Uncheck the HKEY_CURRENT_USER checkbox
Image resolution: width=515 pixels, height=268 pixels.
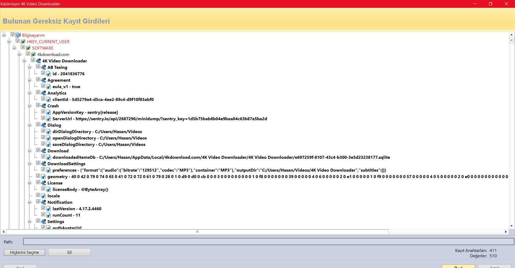point(18,41)
